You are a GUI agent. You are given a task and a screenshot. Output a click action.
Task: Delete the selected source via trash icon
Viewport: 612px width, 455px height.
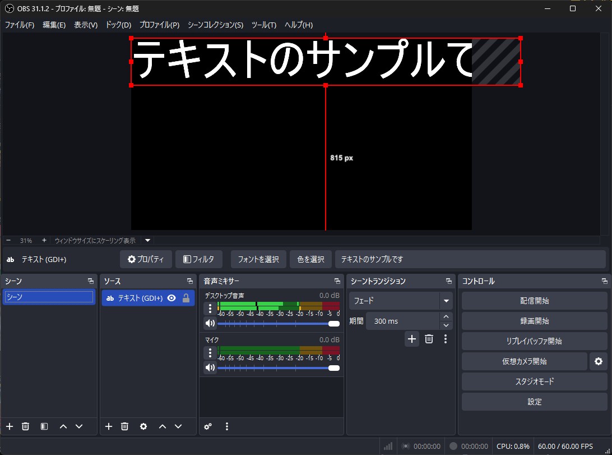(x=124, y=426)
